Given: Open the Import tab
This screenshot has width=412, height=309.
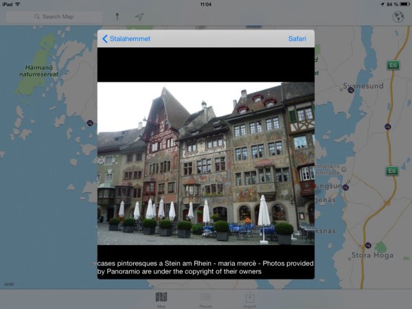Looking at the screenshot, I should [250, 299].
